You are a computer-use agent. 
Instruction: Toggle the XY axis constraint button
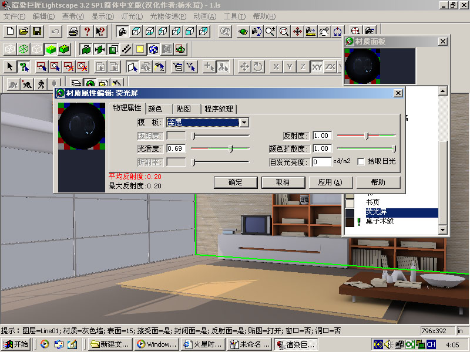pos(317,67)
